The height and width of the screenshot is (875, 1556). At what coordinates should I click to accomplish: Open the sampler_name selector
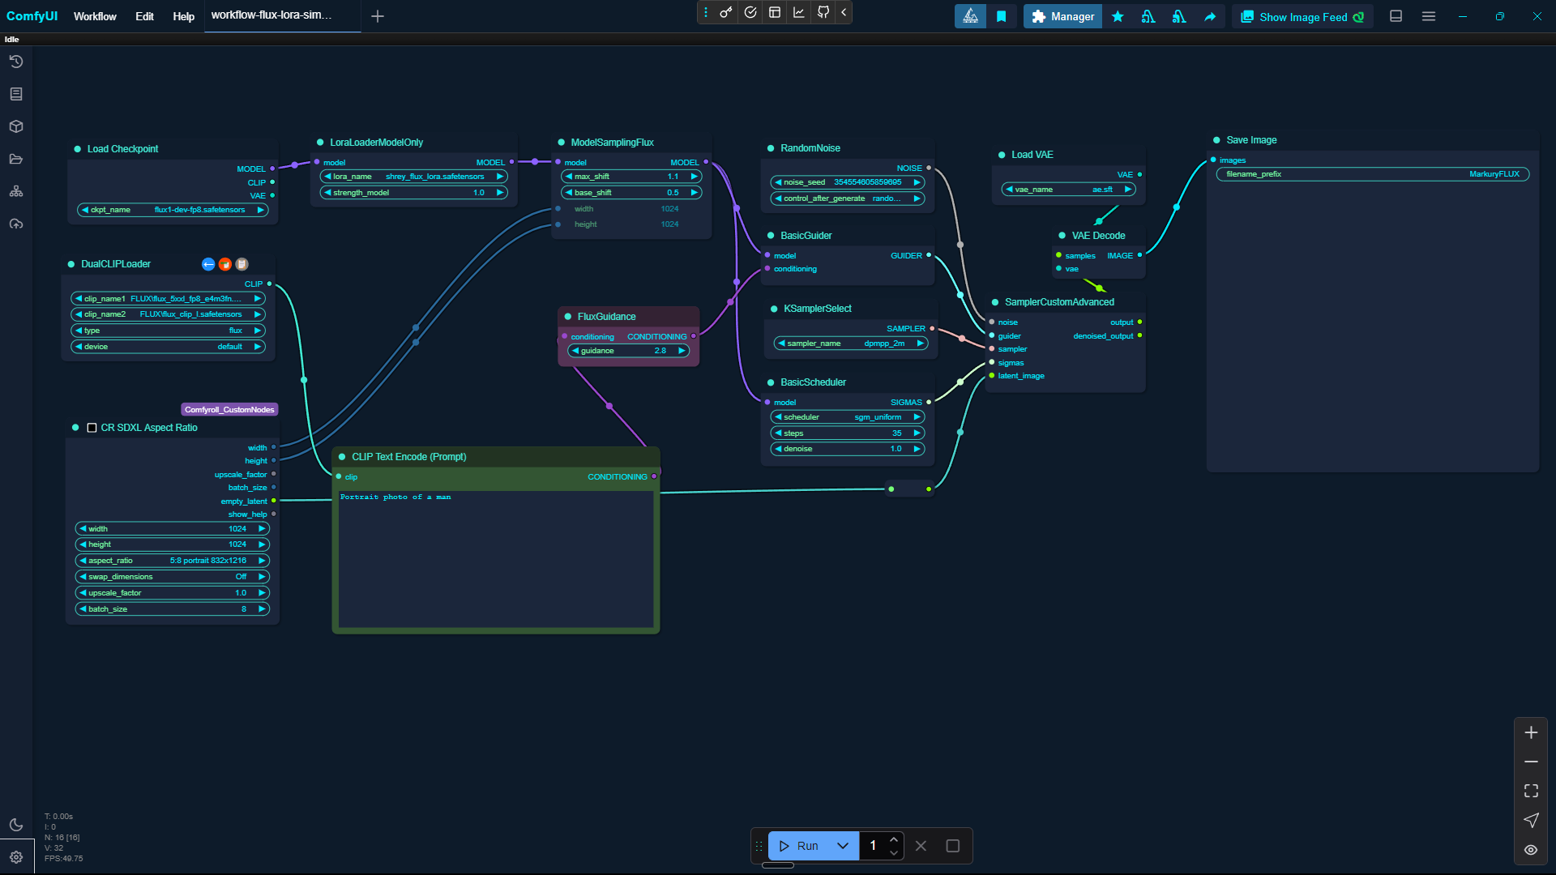(x=850, y=344)
